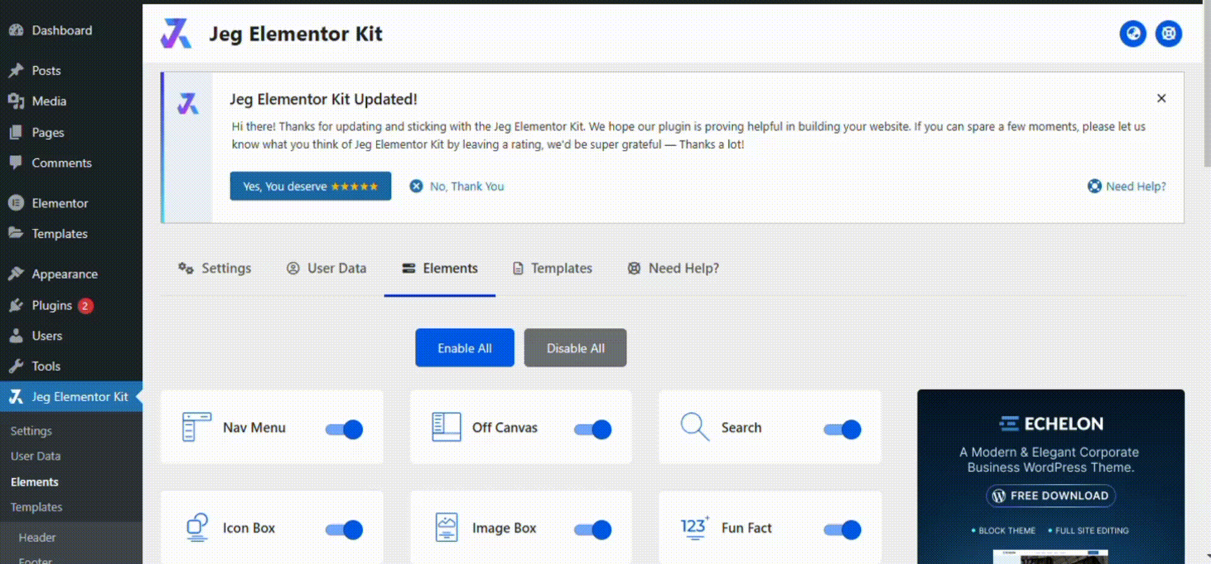1211x564 pixels.
Task: Open Elements submenu item in sidebar
Action: click(x=34, y=482)
